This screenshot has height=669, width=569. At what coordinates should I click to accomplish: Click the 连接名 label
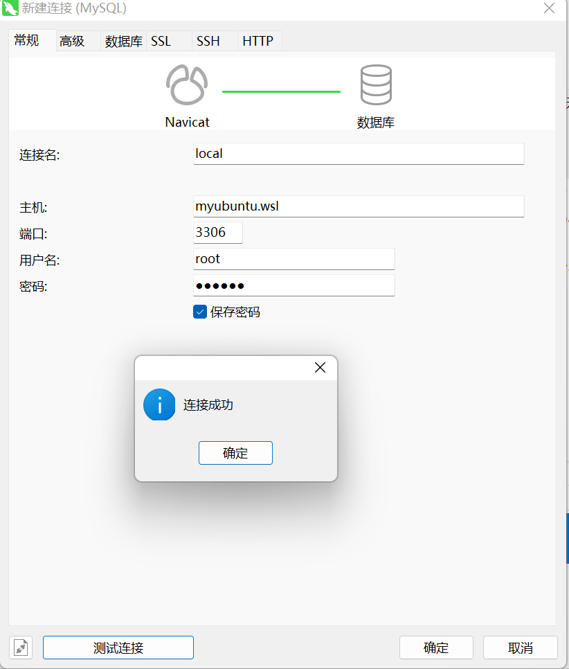click(39, 154)
